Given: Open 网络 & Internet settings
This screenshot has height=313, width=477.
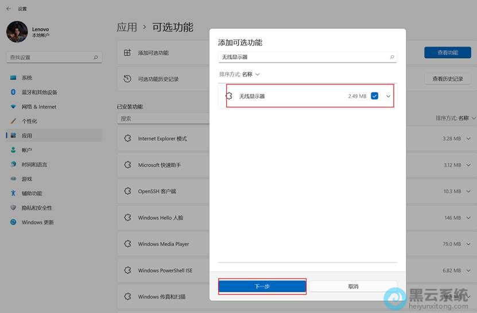Looking at the screenshot, I should (54, 107).
